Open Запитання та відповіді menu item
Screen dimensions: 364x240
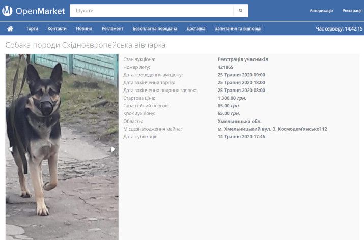(238, 29)
